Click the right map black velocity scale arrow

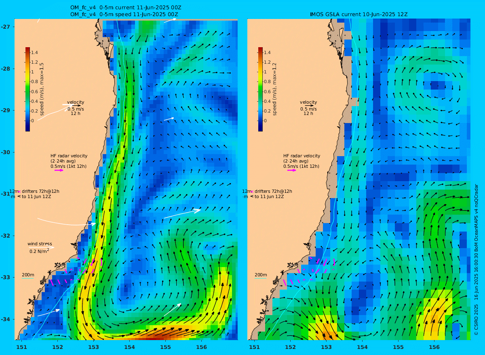pyautogui.click(x=309, y=105)
